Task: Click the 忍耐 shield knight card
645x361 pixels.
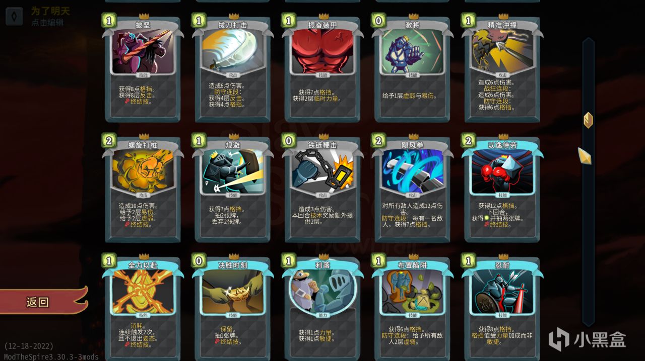Action: point(502,308)
